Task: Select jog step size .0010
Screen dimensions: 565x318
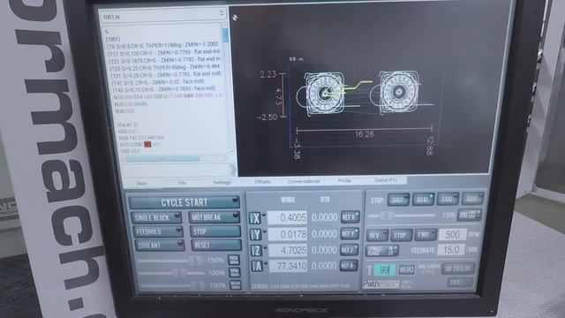Action: [423, 199]
